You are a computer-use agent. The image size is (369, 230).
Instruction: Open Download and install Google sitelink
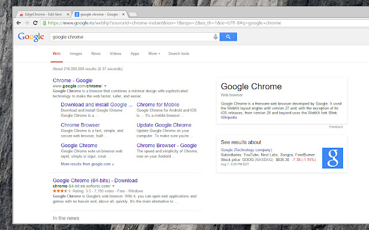point(97,105)
